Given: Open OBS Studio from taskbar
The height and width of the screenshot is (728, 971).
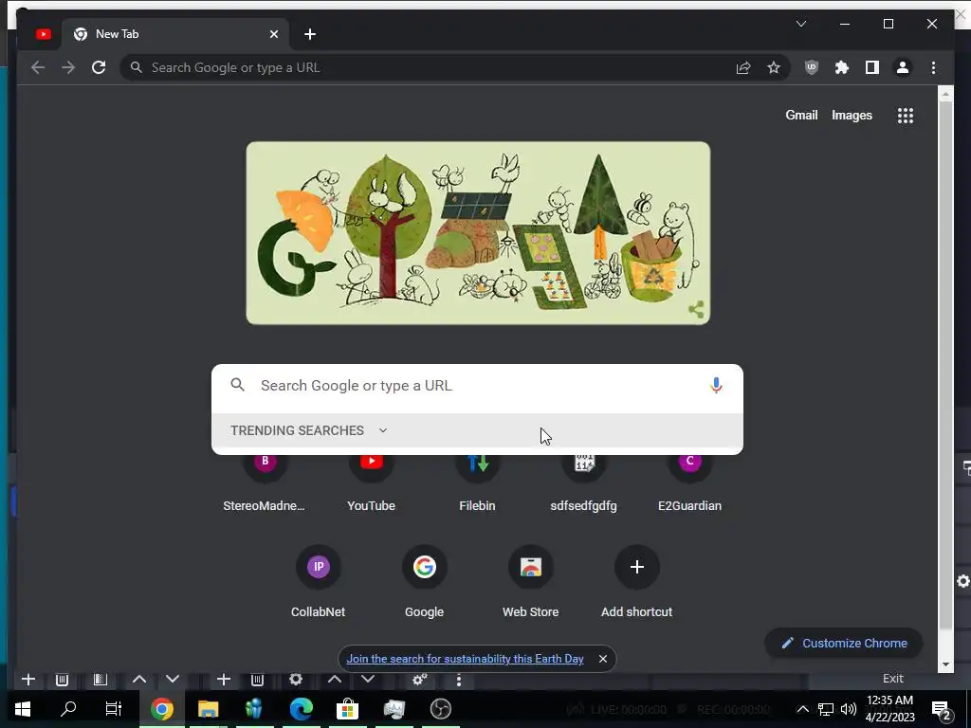Looking at the screenshot, I should tap(440, 709).
